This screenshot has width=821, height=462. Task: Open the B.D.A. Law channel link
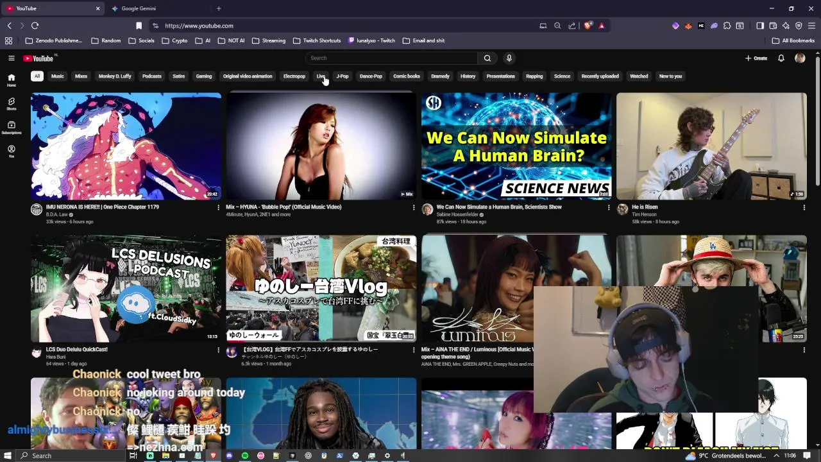(x=56, y=214)
